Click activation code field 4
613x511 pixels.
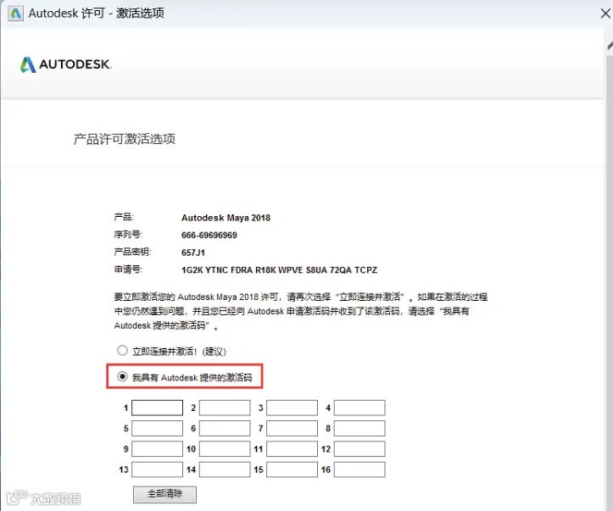(x=359, y=408)
